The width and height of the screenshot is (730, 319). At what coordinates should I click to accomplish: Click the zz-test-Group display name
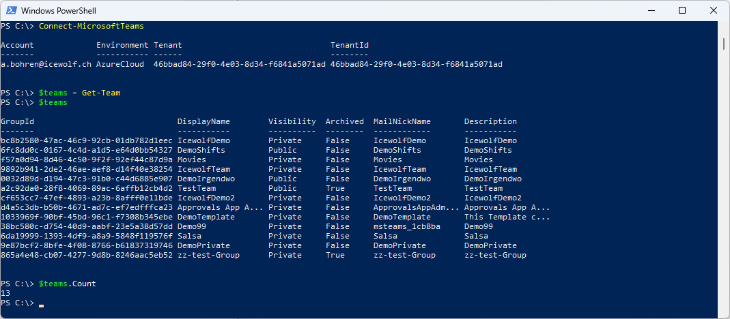pos(208,255)
